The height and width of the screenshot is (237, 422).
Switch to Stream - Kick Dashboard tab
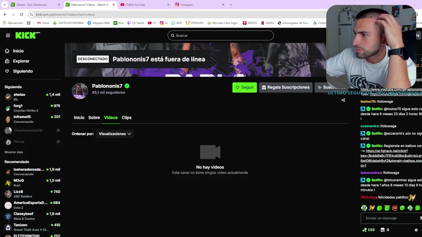click(35, 5)
